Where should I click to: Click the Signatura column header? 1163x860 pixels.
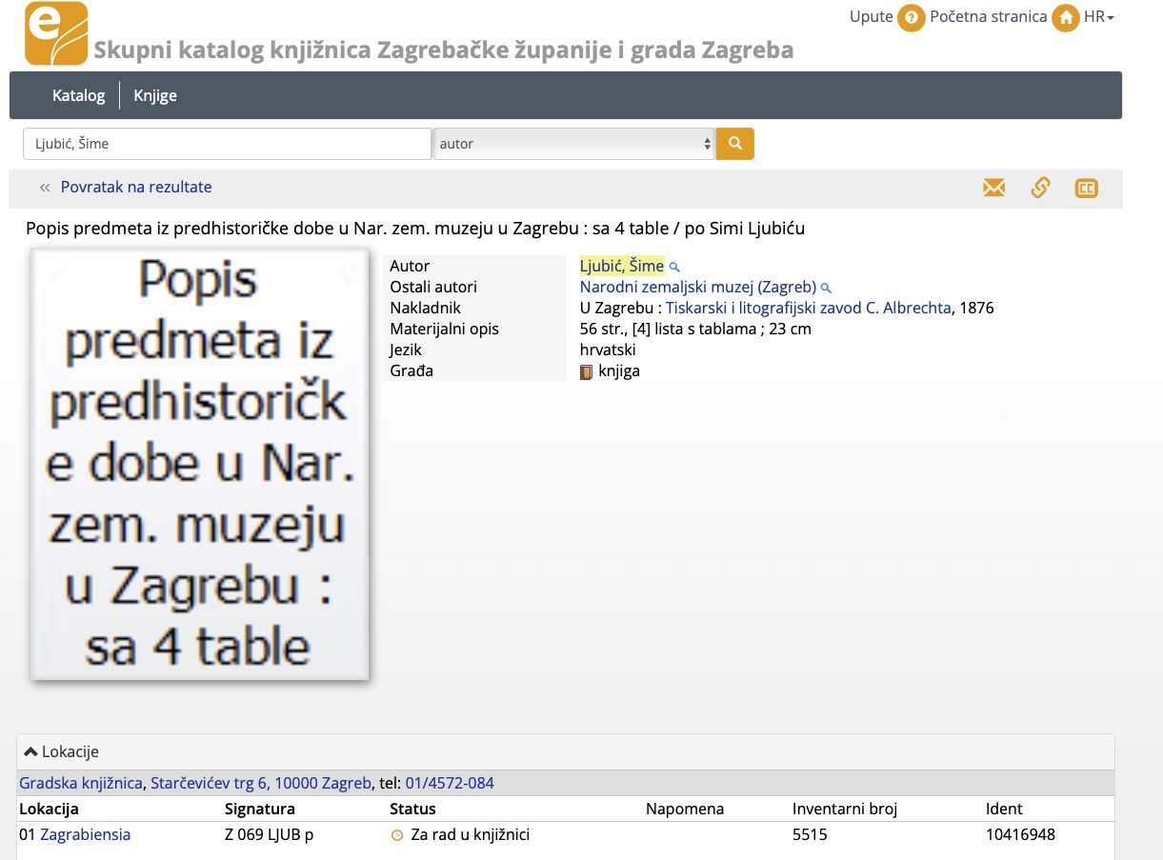260,810
